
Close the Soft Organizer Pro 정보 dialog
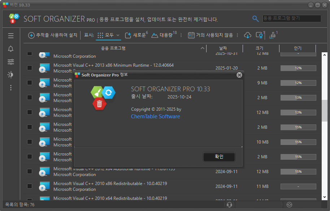[239, 75]
